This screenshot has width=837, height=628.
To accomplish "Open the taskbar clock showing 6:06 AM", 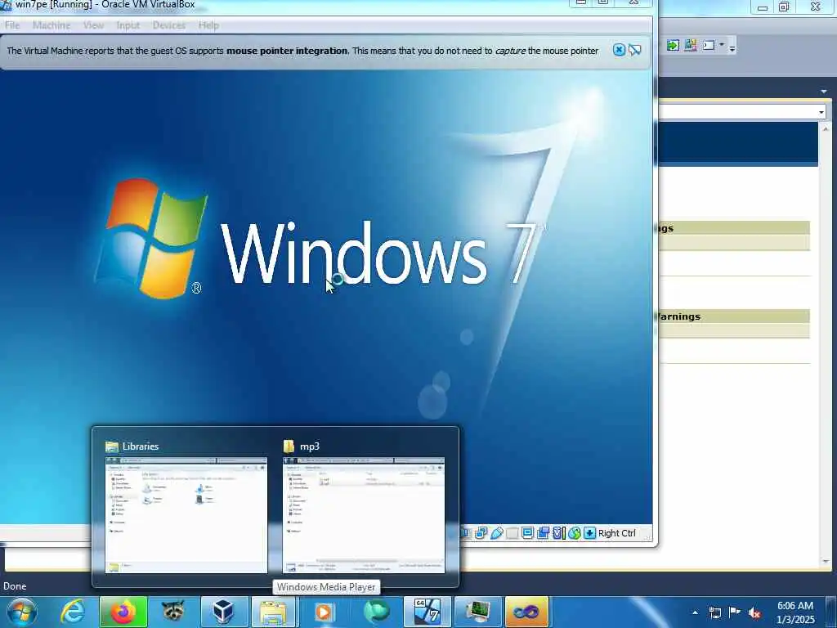I will [795, 612].
